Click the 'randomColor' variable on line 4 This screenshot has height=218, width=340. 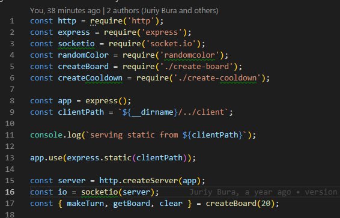(x=83, y=55)
